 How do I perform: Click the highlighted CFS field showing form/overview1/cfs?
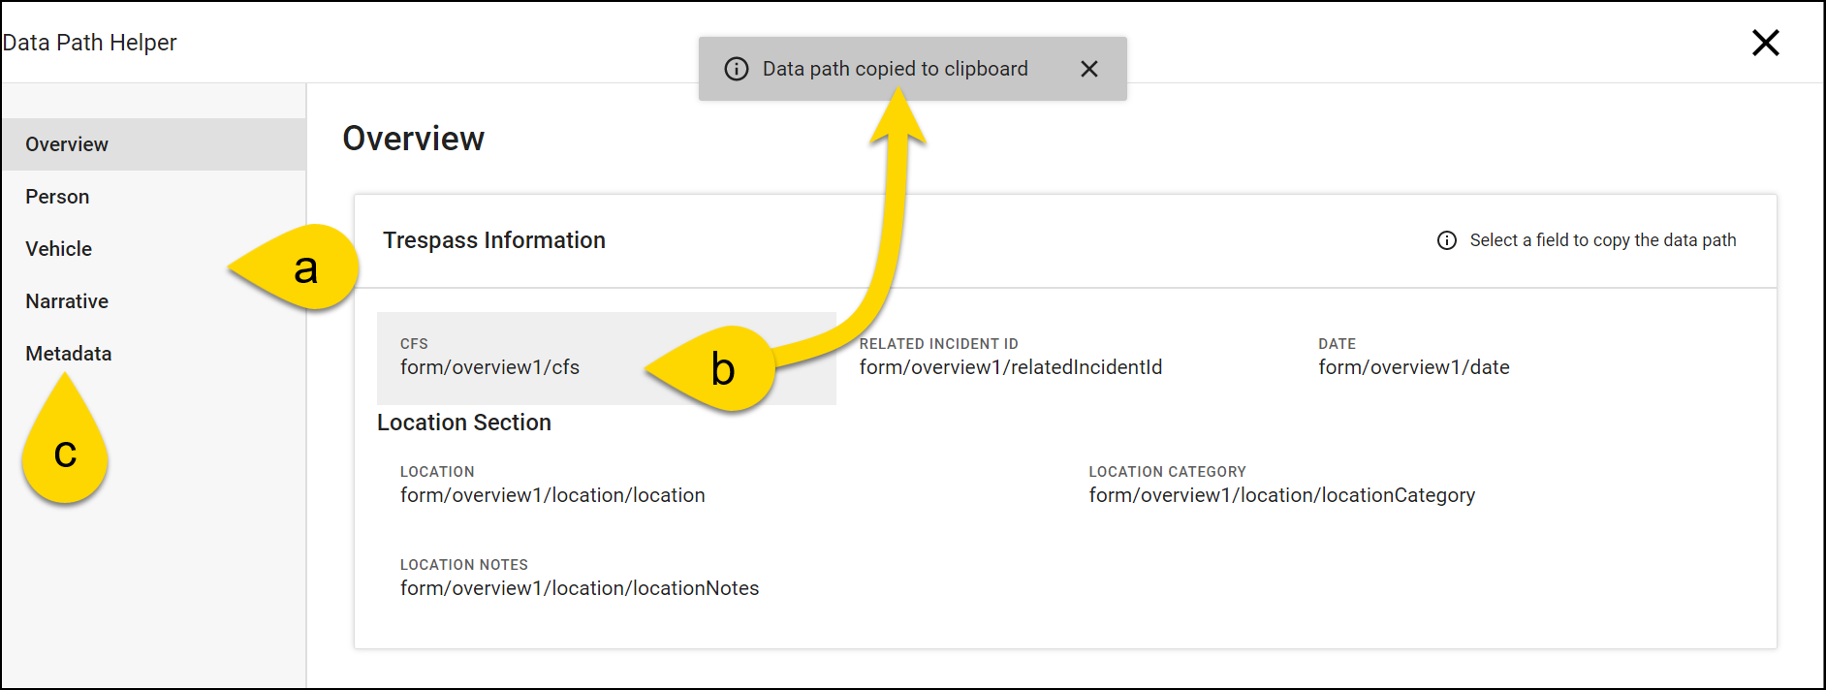489,367
